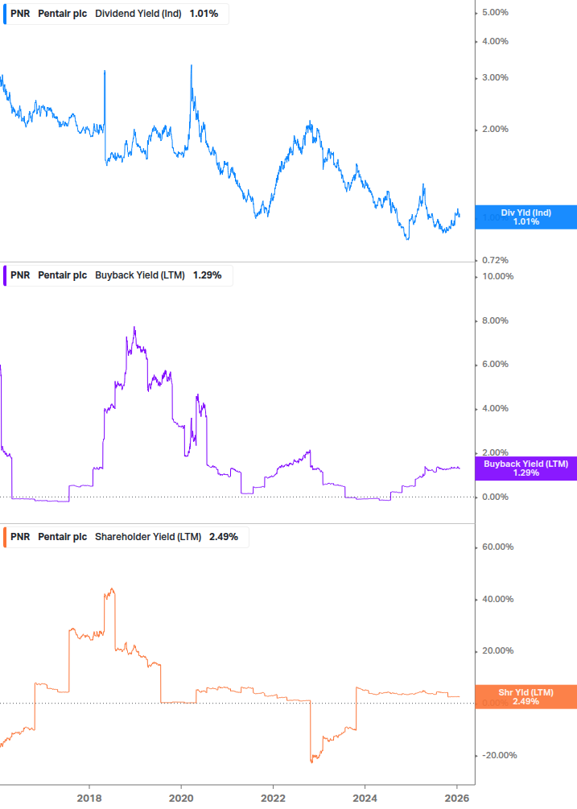
Task: Click the 2024 label on the time axis
Action: (365, 799)
